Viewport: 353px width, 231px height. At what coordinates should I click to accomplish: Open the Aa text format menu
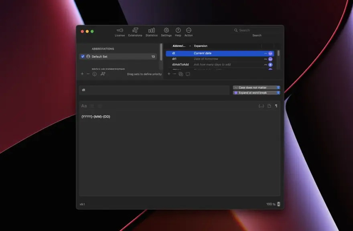(84, 106)
